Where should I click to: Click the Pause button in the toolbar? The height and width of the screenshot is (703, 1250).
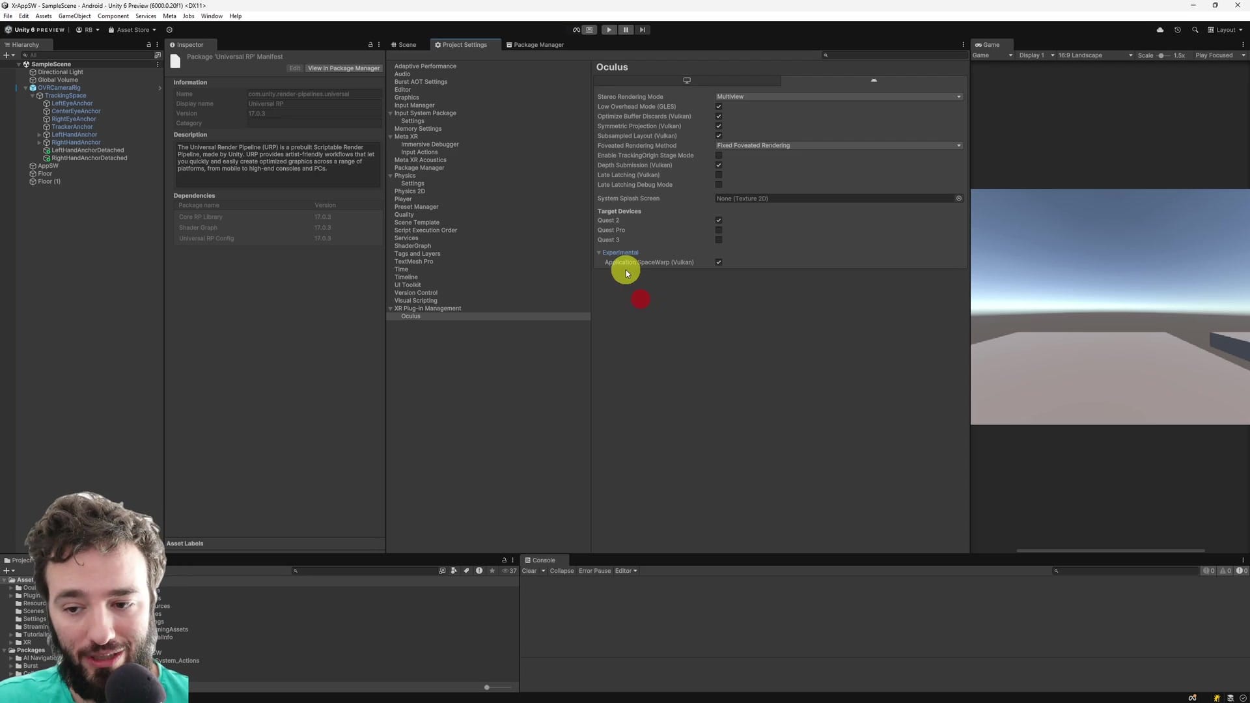click(625, 29)
